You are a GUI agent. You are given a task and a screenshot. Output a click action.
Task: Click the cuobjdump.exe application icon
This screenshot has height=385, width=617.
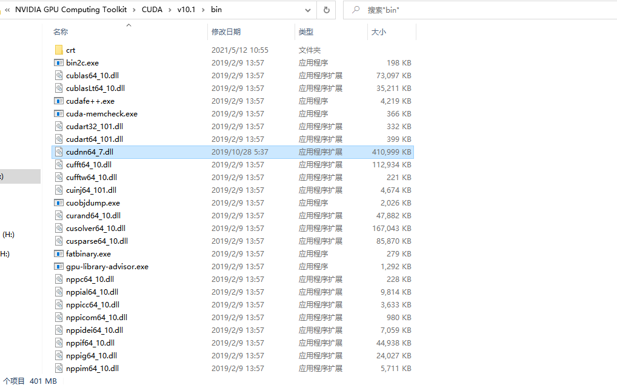(59, 203)
